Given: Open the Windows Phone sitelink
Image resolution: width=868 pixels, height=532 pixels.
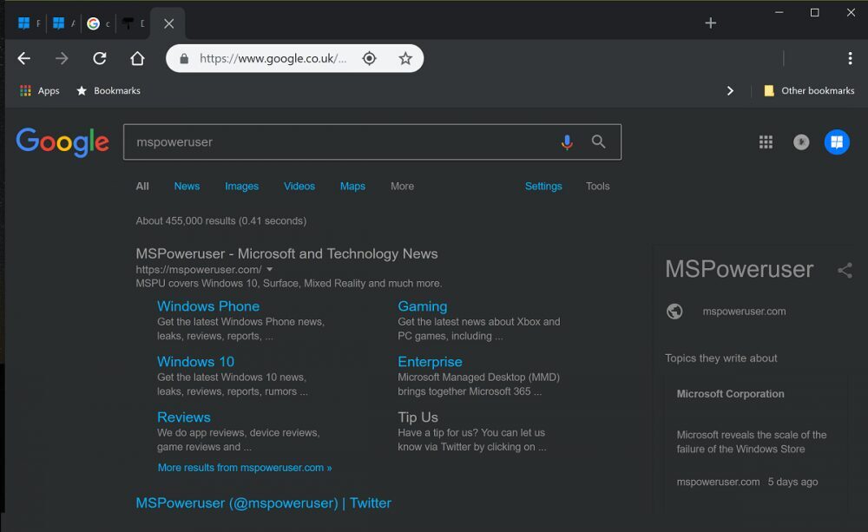Looking at the screenshot, I should 208,306.
